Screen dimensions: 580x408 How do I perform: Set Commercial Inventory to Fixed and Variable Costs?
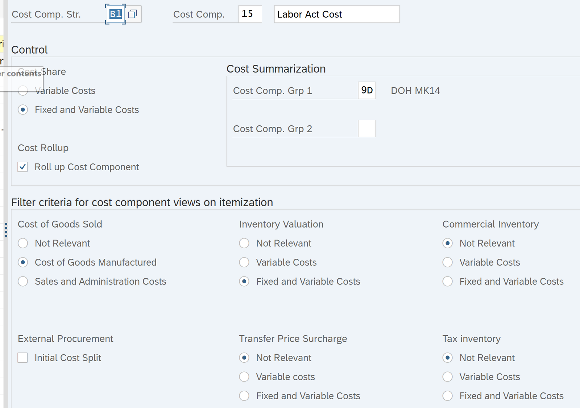pyautogui.click(x=448, y=282)
